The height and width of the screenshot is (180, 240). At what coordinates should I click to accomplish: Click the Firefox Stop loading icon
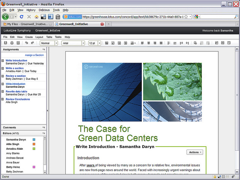click(29, 17)
